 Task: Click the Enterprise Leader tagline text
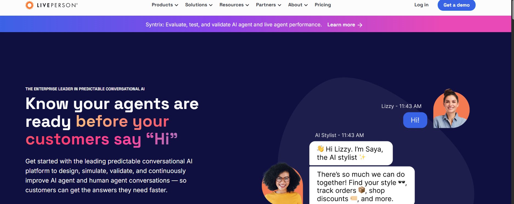coord(85,89)
